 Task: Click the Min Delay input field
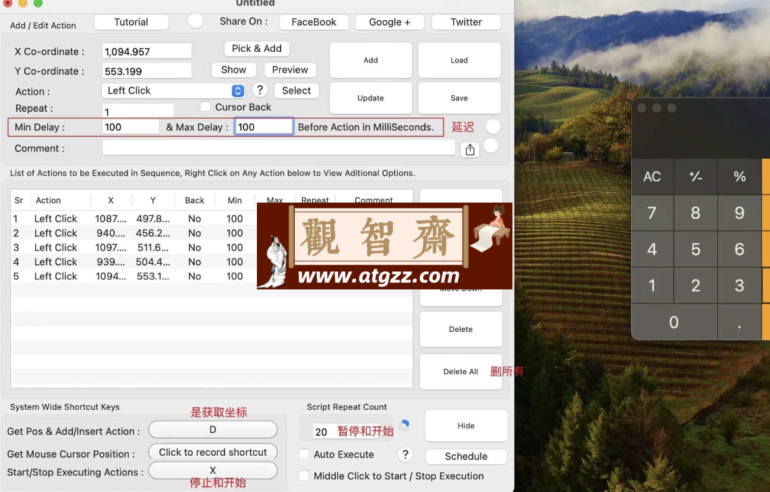coord(131,127)
